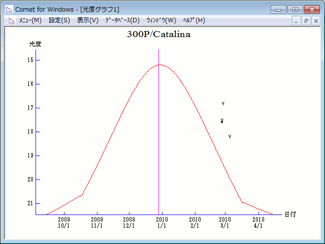This screenshot has width=325, height=244.
Task: Maximize the Comet for Windows main window
Action: (x=295, y=9)
